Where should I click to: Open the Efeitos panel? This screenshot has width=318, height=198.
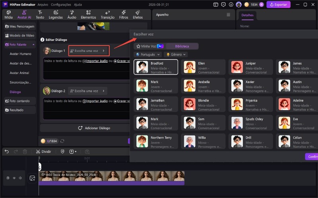[138, 15]
